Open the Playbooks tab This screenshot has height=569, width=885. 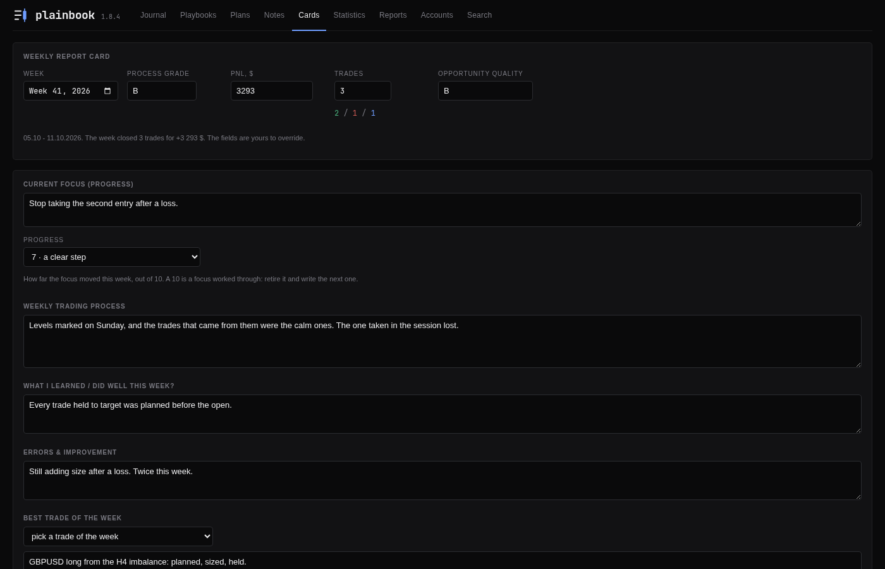(198, 15)
